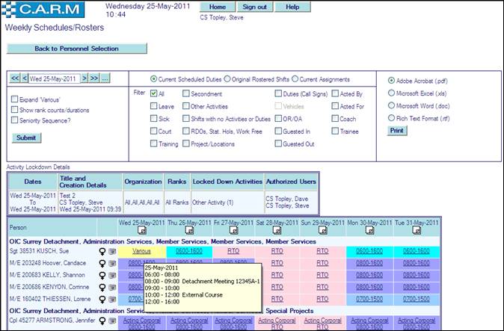Viewport: 504px width, 331px height.
Task: Click the card icon beside Cpl ARMSTRONG, Jennifer
Action: pos(112,321)
